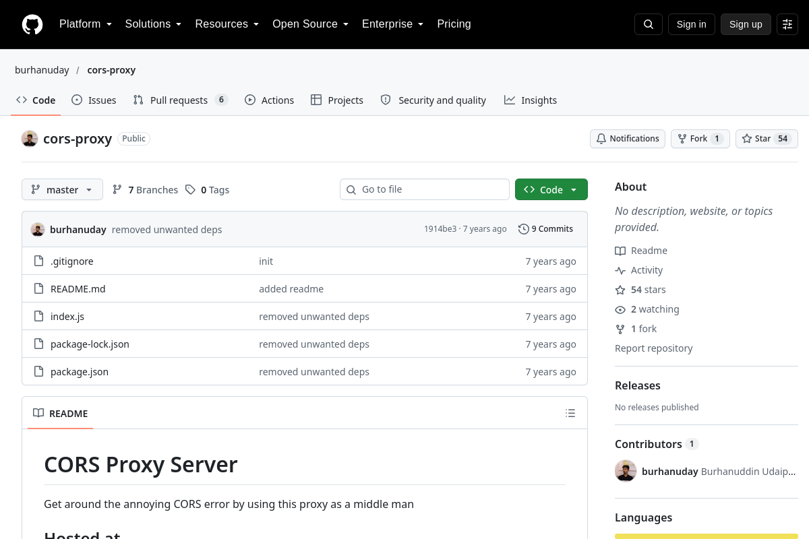Switch to the Issues tab
Image resolution: width=809 pixels, height=539 pixels.
(x=94, y=100)
